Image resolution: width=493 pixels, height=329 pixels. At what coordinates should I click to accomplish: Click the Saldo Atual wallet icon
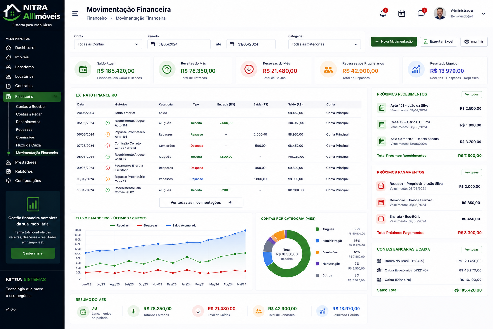pos(83,69)
